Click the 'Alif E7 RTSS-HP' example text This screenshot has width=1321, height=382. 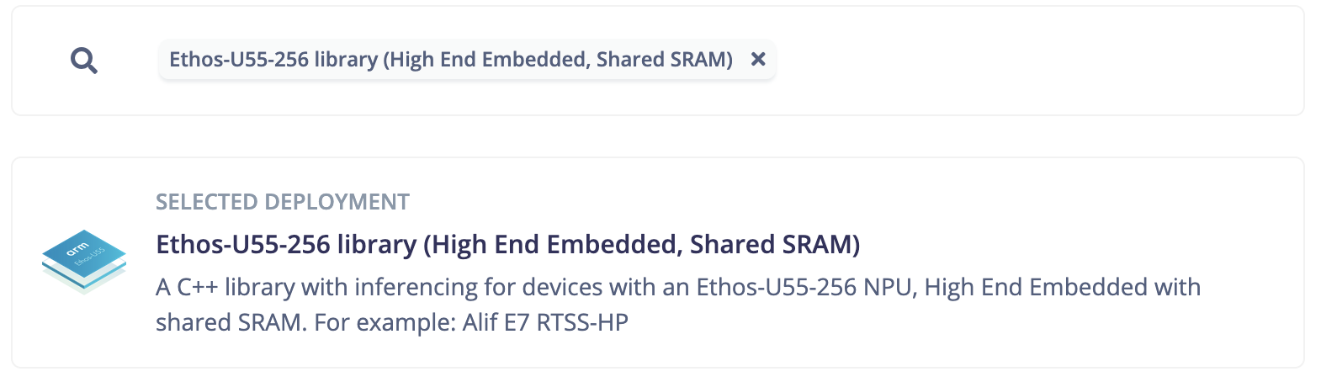click(x=545, y=322)
